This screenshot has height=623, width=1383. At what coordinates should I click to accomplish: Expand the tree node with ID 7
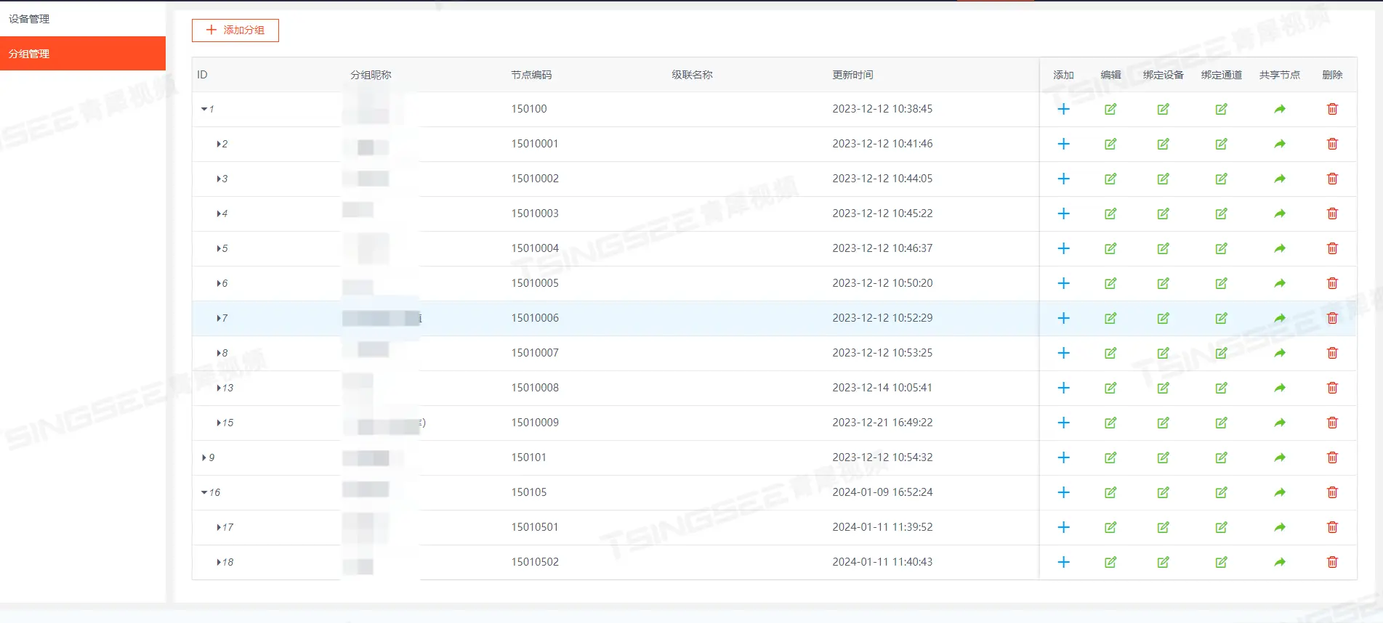(x=219, y=318)
